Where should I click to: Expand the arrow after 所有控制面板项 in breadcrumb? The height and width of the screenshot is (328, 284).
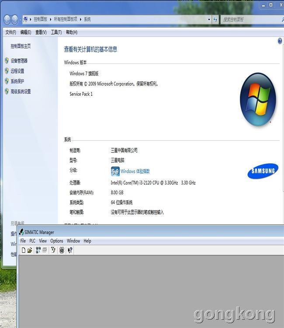(x=80, y=19)
